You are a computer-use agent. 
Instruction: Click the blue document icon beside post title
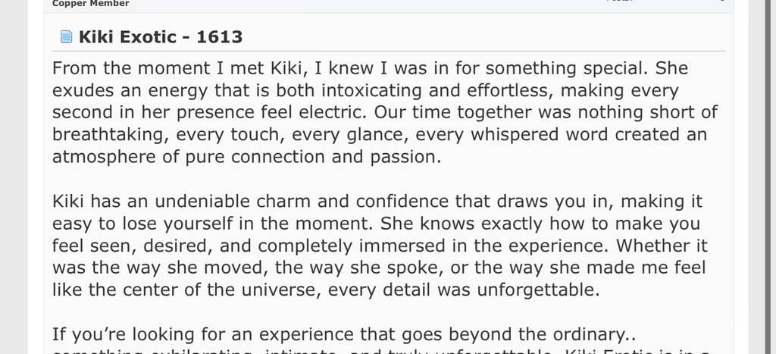pos(66,36)
